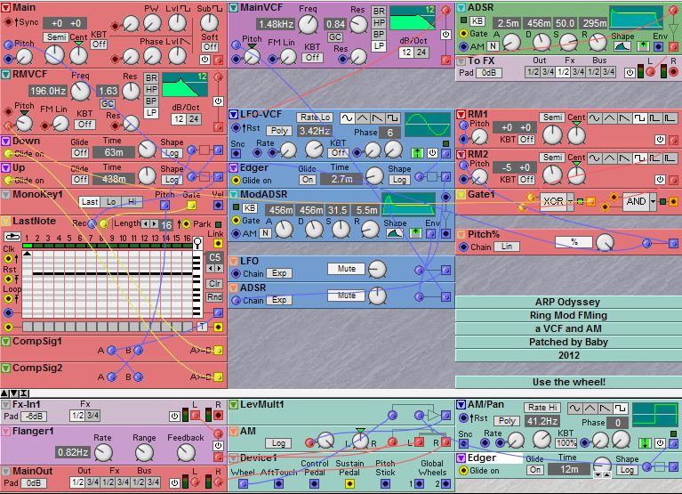Click the Rnd button in LastNote
The height and width of the screenshot is (494, 682).
(x=214, y=296)
